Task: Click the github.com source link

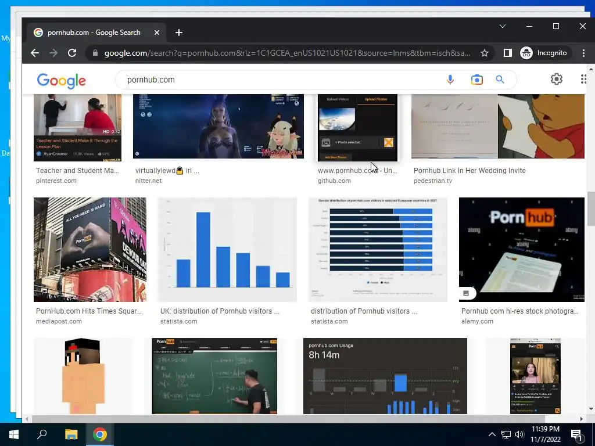Action: coord(334,181)
